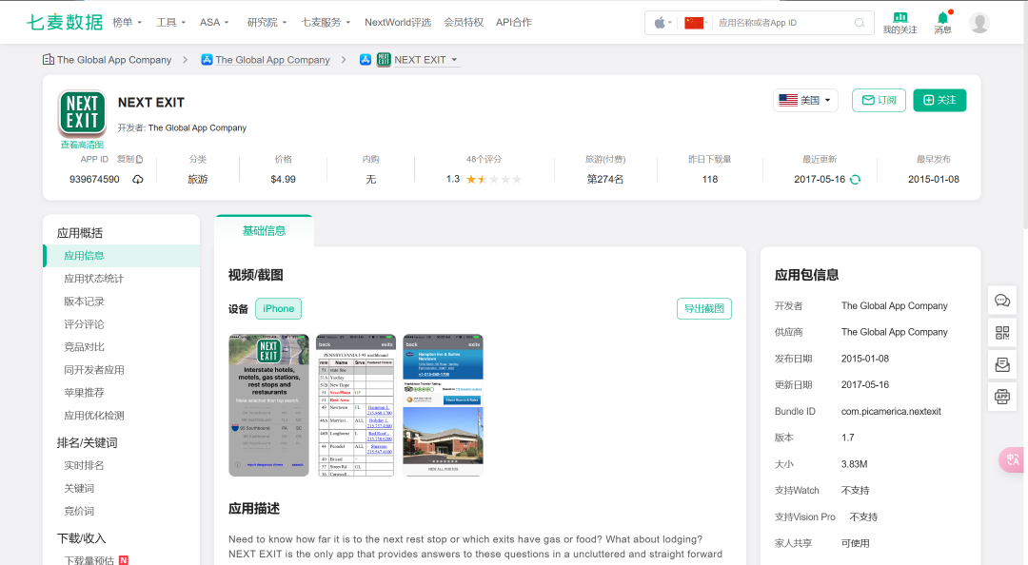Click the 导出截图 button

(704, 309)
